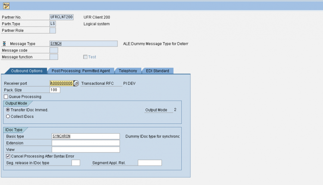Open the Telephony tab
This screenshot has width=323, height=185.
click(128, 71)
